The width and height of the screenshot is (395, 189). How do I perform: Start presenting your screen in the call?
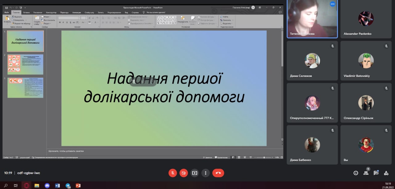pos(194,173)
